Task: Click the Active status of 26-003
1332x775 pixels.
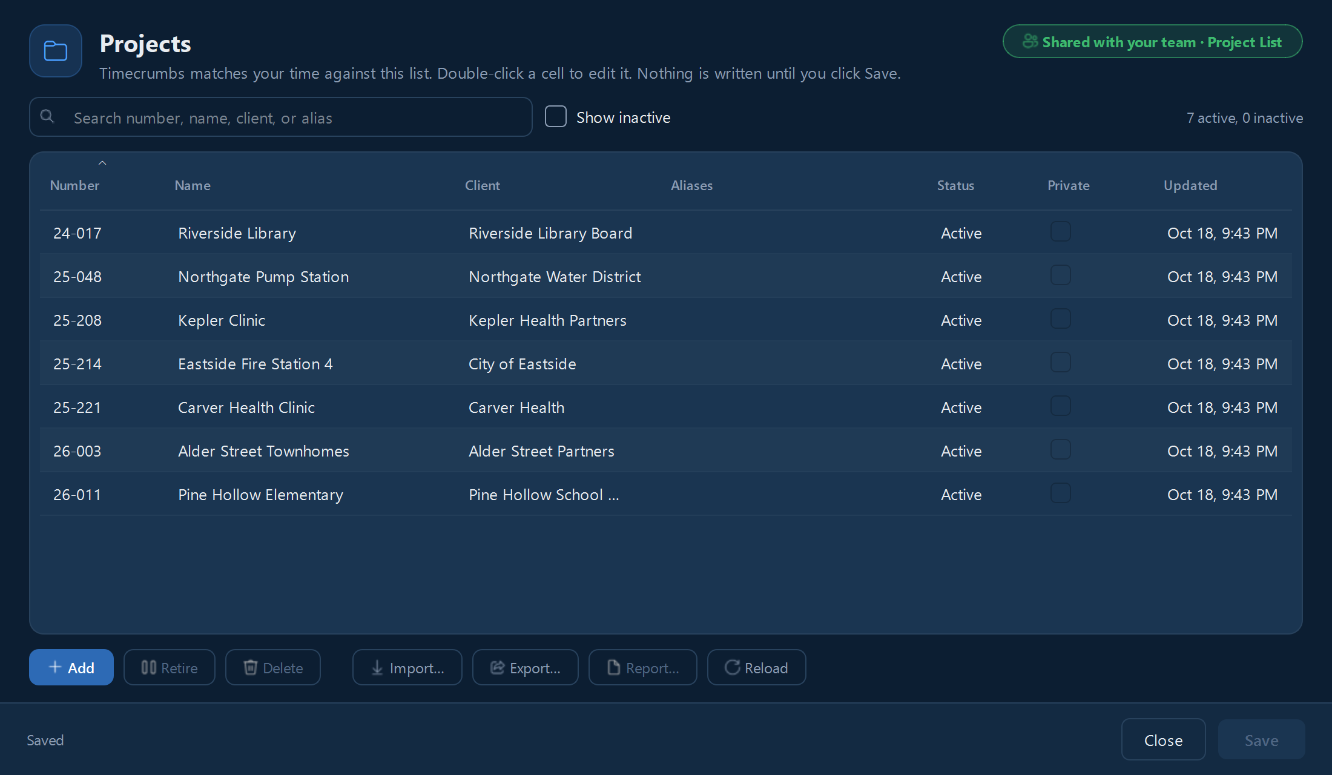Action: (961, 451)
